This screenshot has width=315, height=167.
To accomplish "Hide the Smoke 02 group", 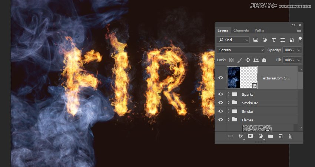I will [x=221, y=103].
